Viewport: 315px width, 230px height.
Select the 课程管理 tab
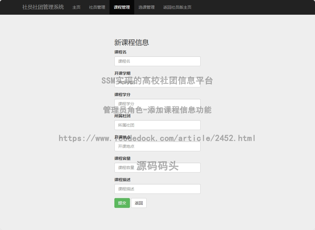pyautogui.click(x=122, y=7)
